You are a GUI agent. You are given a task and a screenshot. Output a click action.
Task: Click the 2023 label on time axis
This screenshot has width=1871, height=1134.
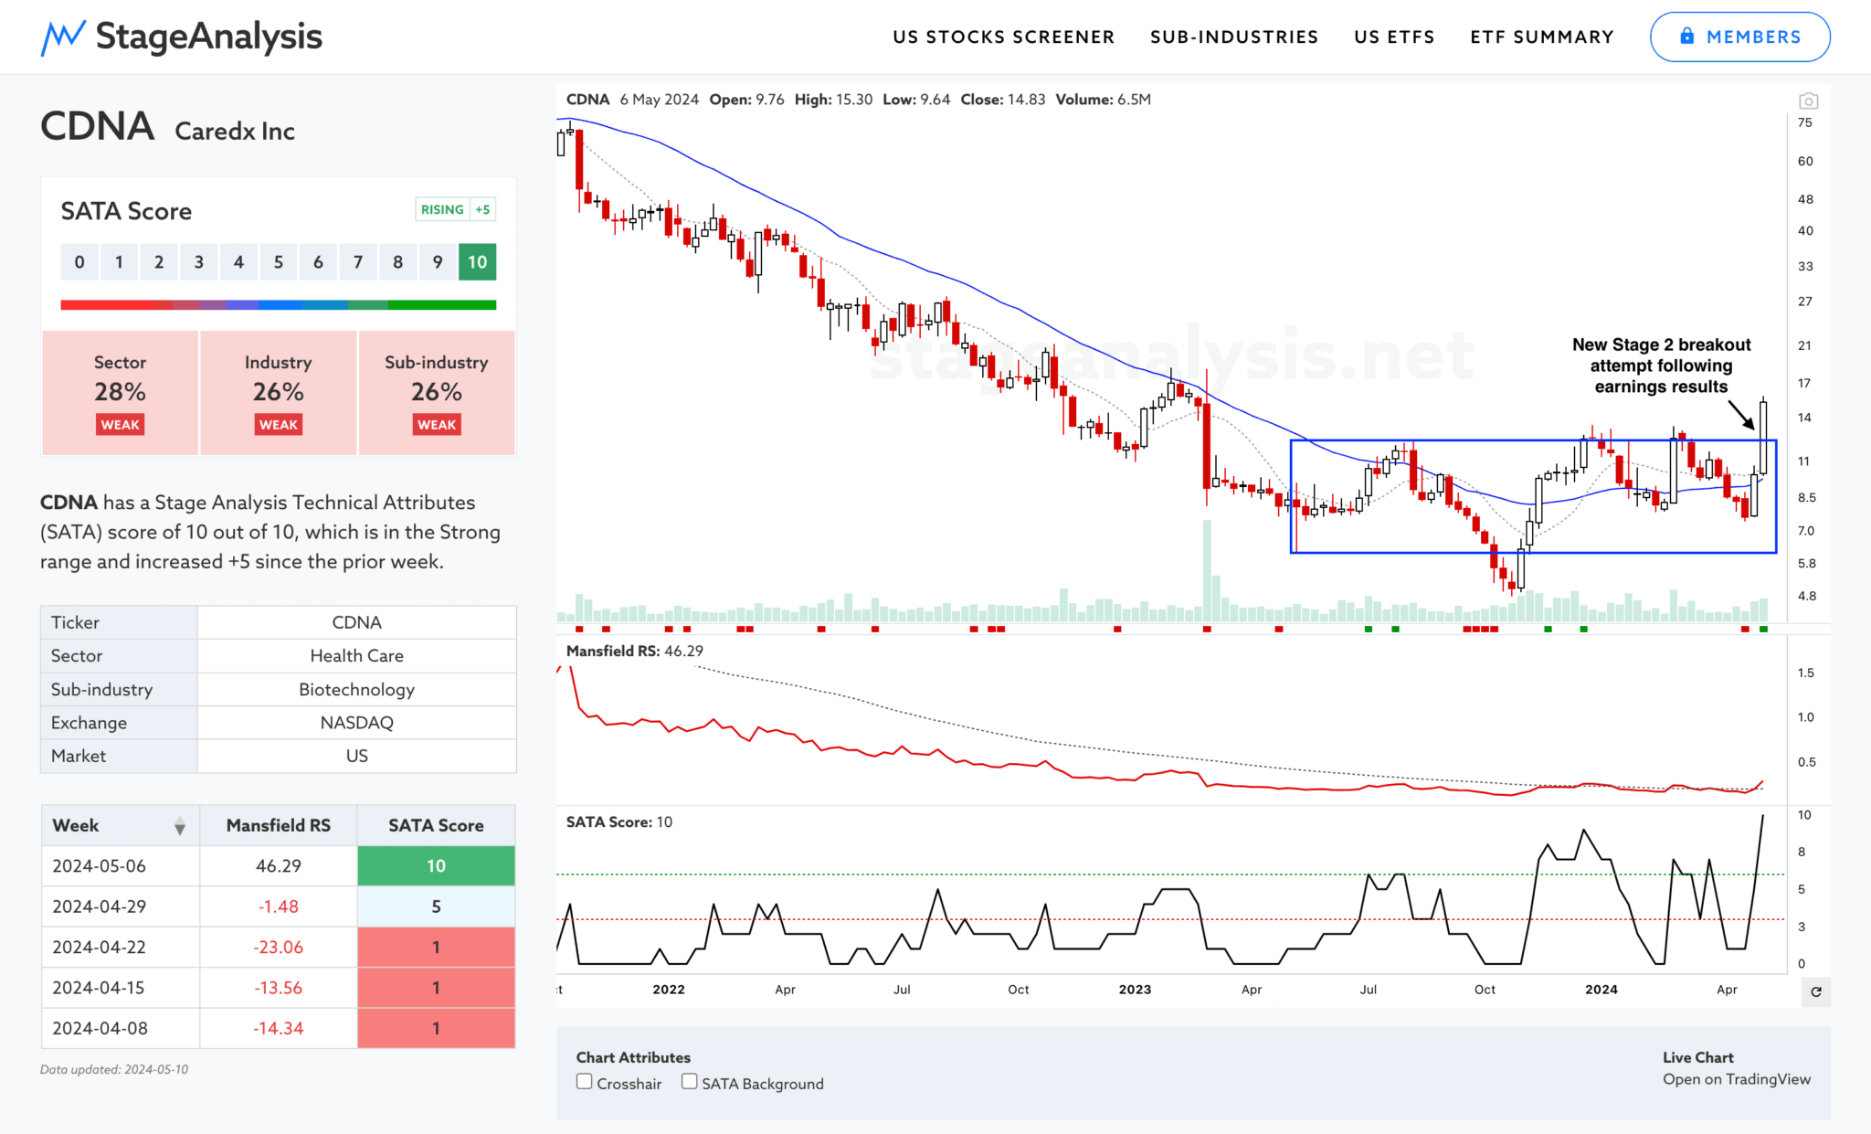tap(1135, 989)
